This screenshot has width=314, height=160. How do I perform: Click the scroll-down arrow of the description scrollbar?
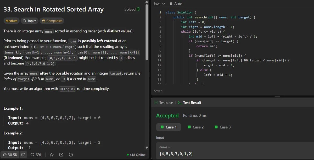click(x=147, y=148)
